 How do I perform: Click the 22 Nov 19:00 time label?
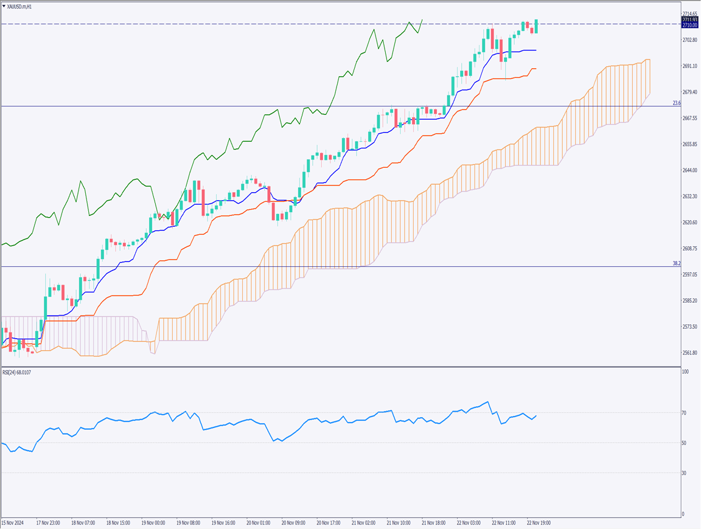[x=539, y=522]
